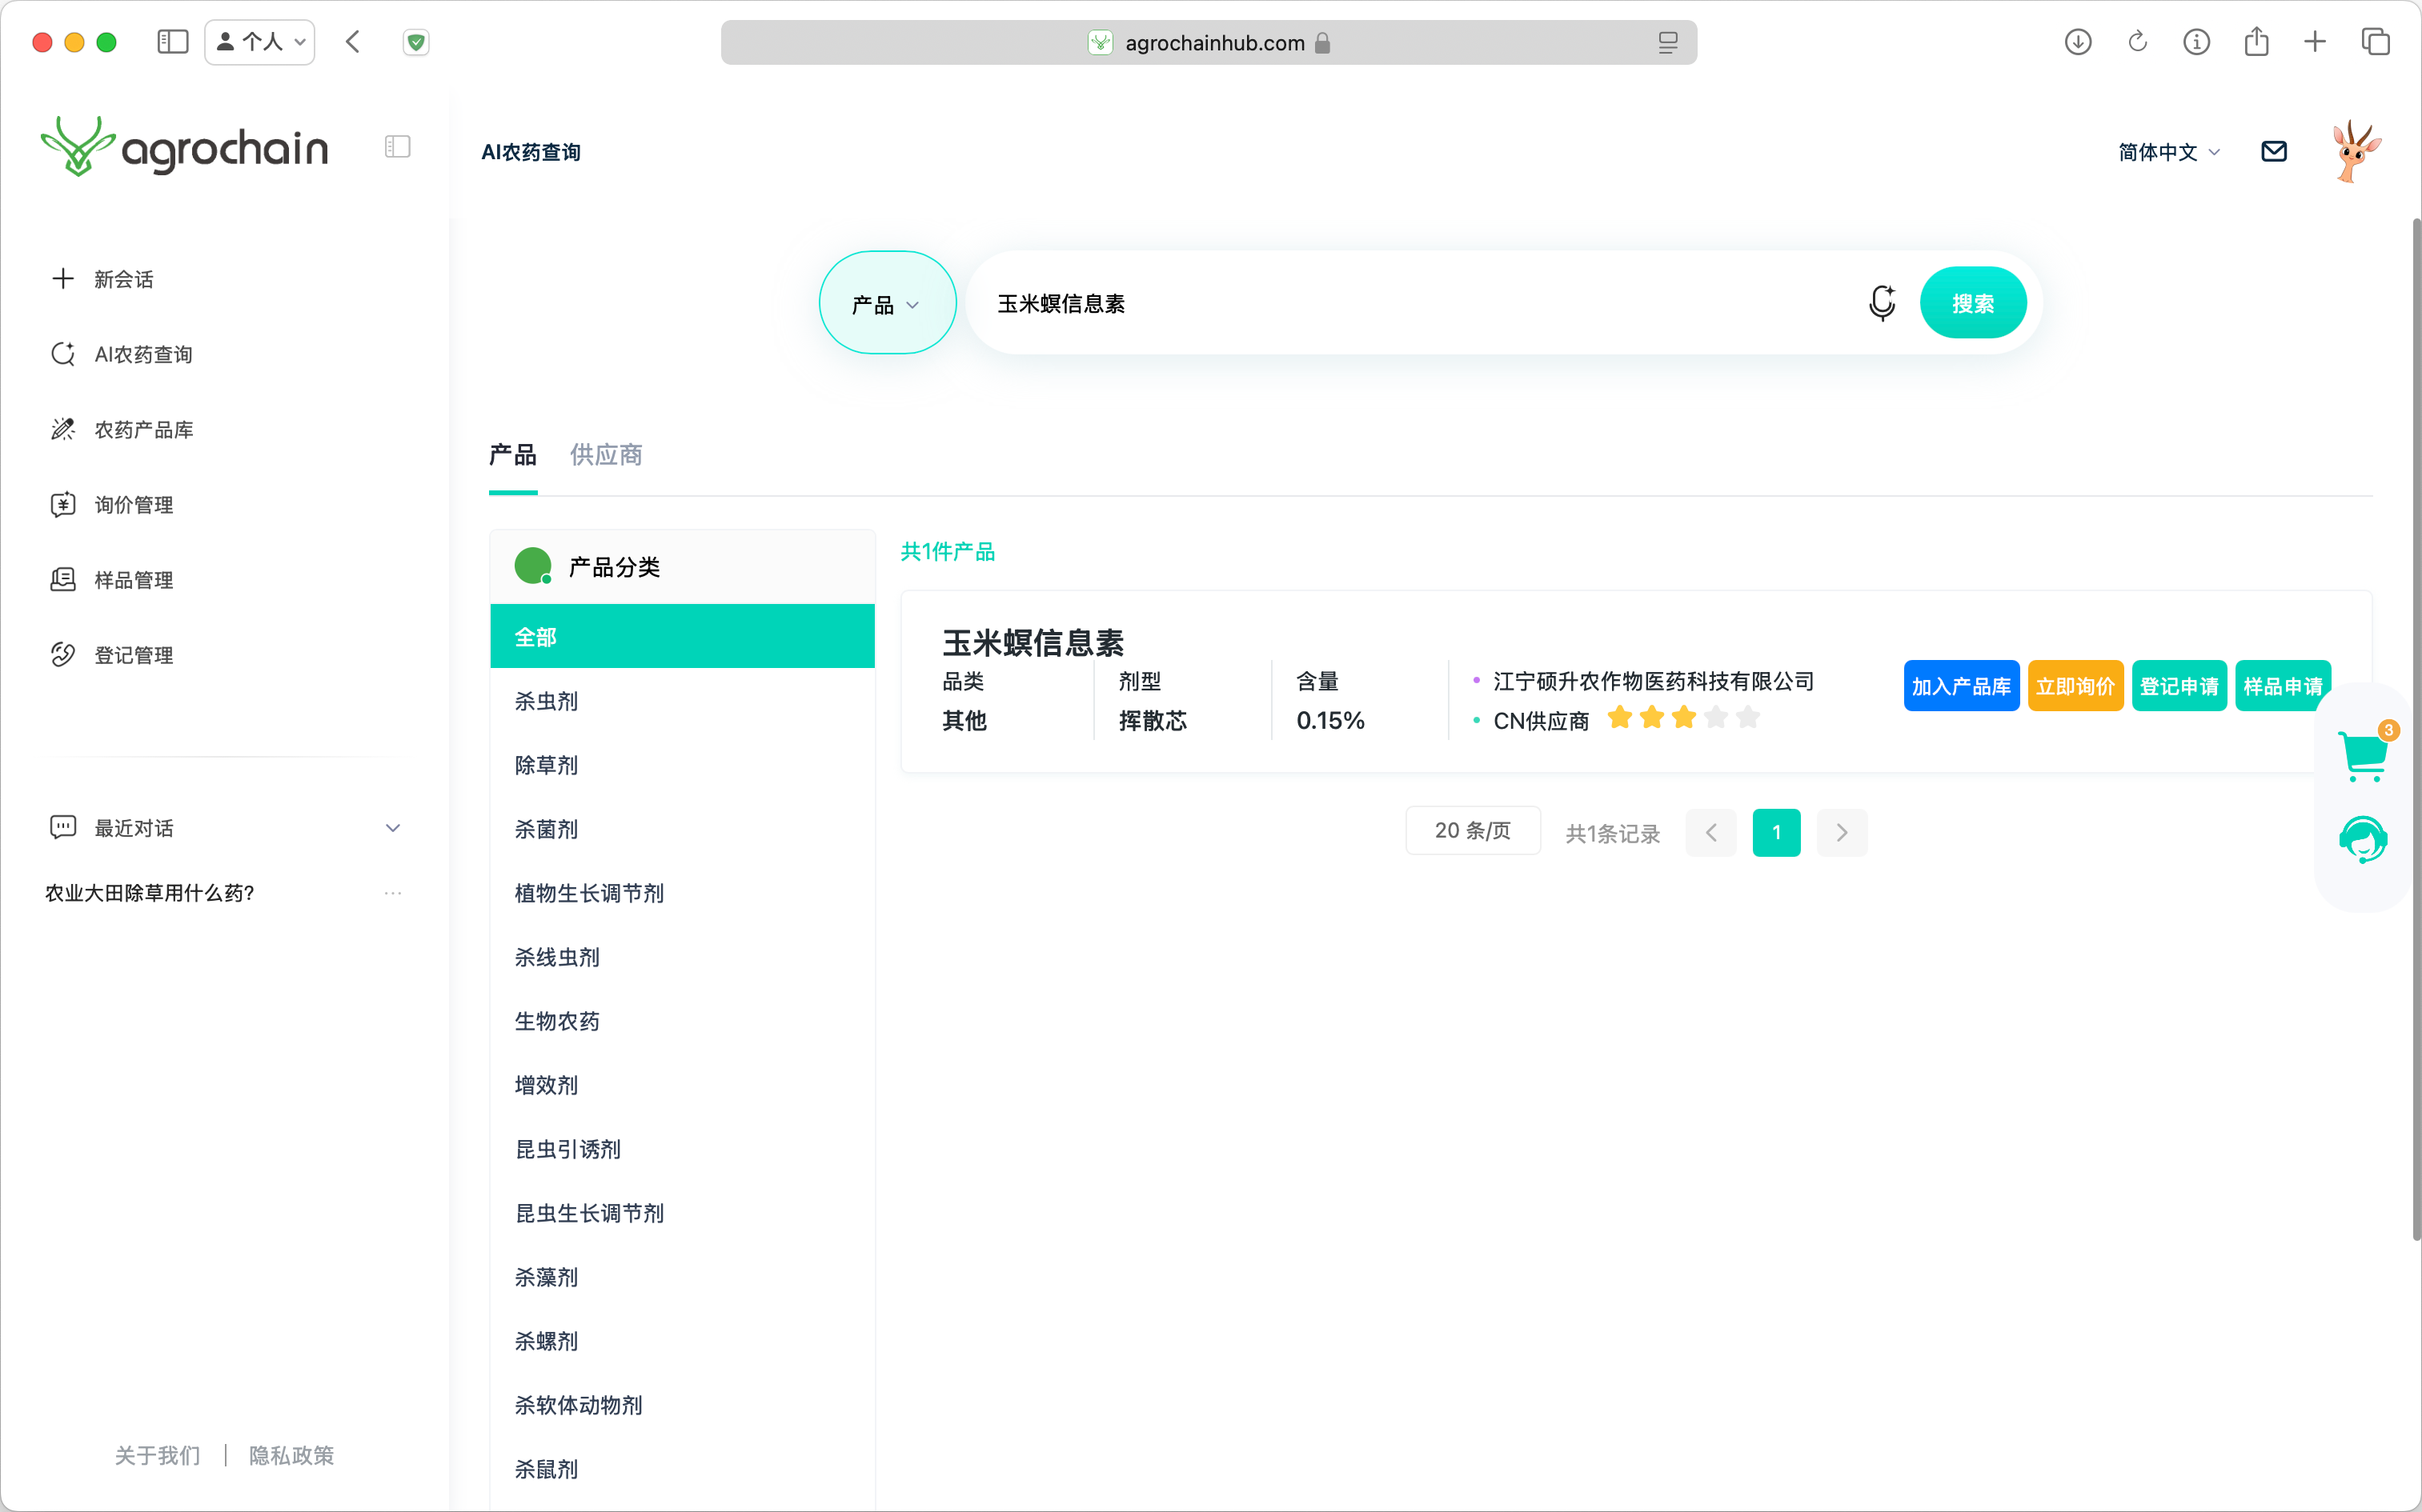This screenshot has height=1512, width=2422.
Task: Click the blue 加入产品库 button
Action: point(1960,686)
